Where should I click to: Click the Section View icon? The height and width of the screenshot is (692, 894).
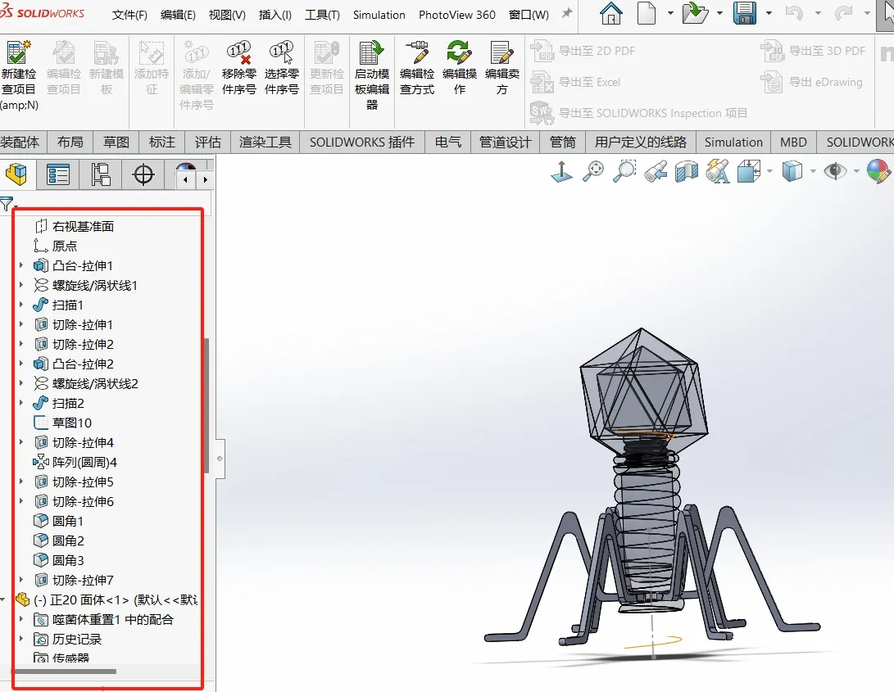pyautogui.click(x=687, y=171)
